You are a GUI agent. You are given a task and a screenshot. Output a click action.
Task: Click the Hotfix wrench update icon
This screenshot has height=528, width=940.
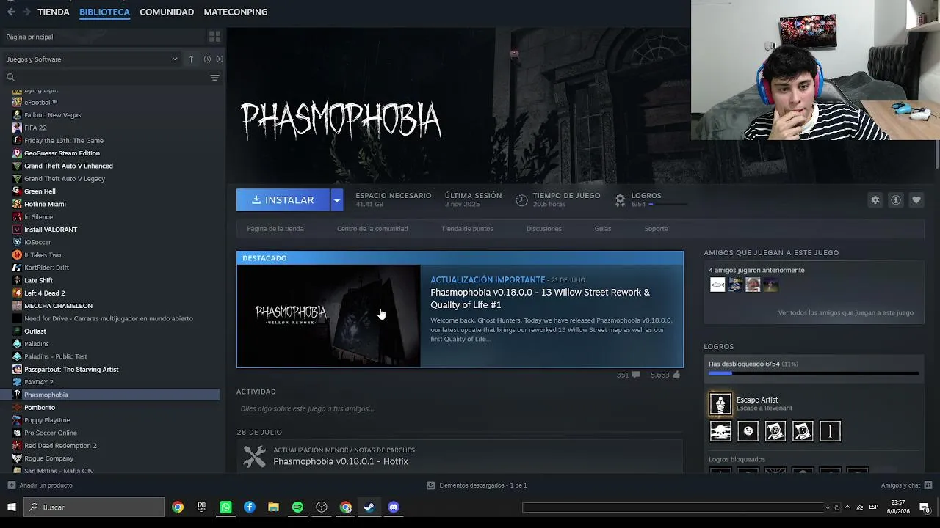[254, 456]
